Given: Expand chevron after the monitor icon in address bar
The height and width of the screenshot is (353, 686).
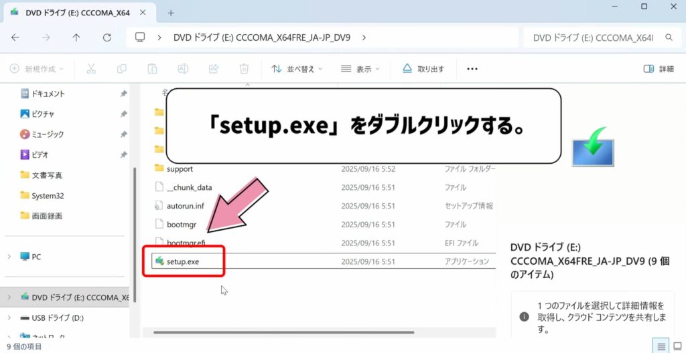Looking at the screenshot, I should click(x=159, y=37).
